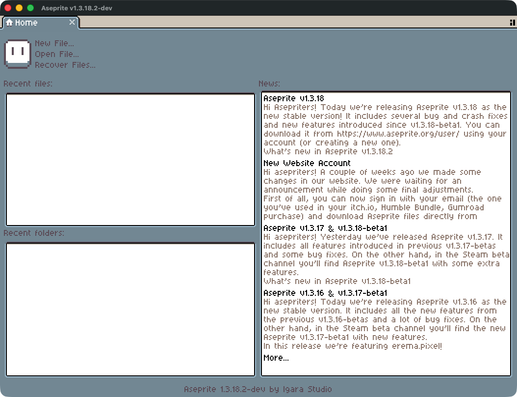Click "What's new in Aseprite v1.3.18.2" text
This screenshot has width=517, height=397.
[x=328, y=152]
